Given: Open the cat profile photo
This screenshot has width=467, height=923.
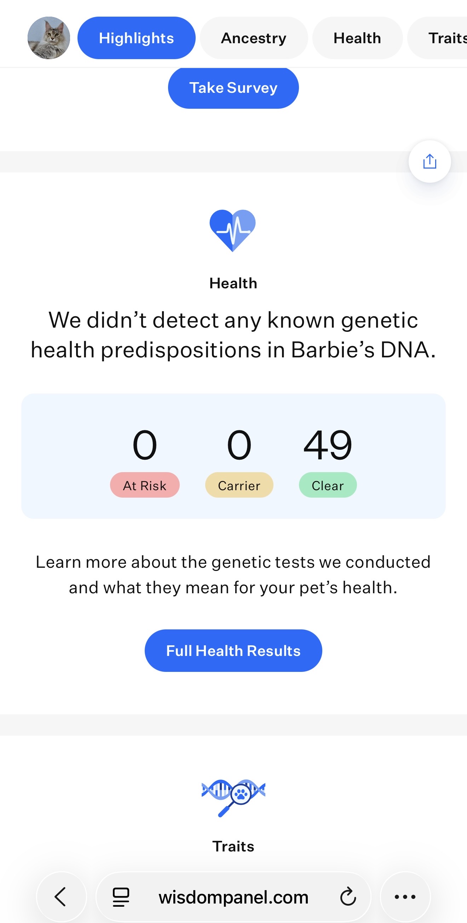Looking at the screenshot, I should point(49,38).
